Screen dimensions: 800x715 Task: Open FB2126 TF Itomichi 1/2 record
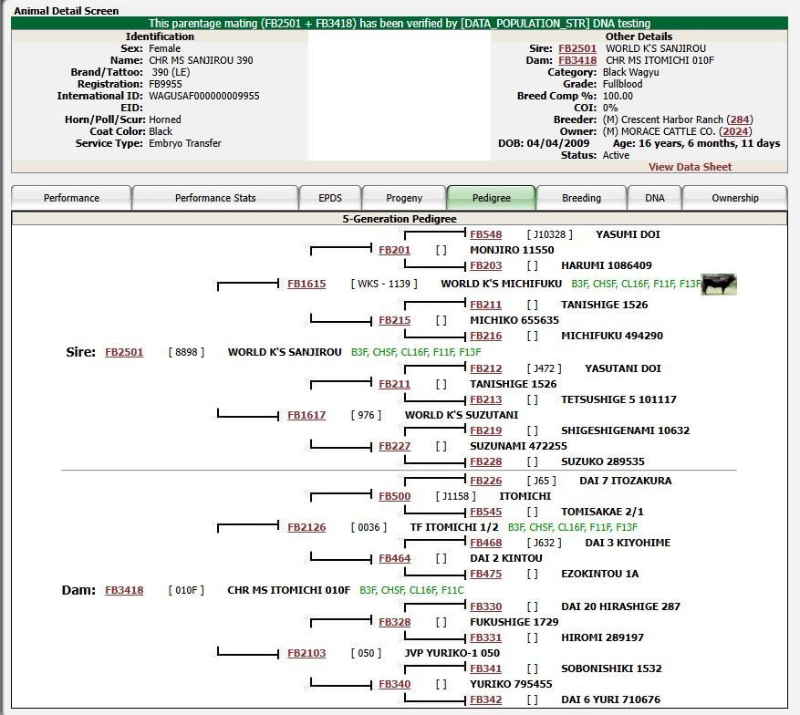[x=306, y=527]
